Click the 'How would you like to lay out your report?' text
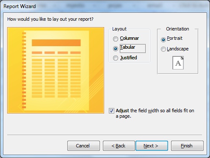 click(50, 19)
